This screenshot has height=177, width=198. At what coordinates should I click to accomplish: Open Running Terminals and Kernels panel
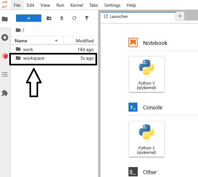point(5,38)
